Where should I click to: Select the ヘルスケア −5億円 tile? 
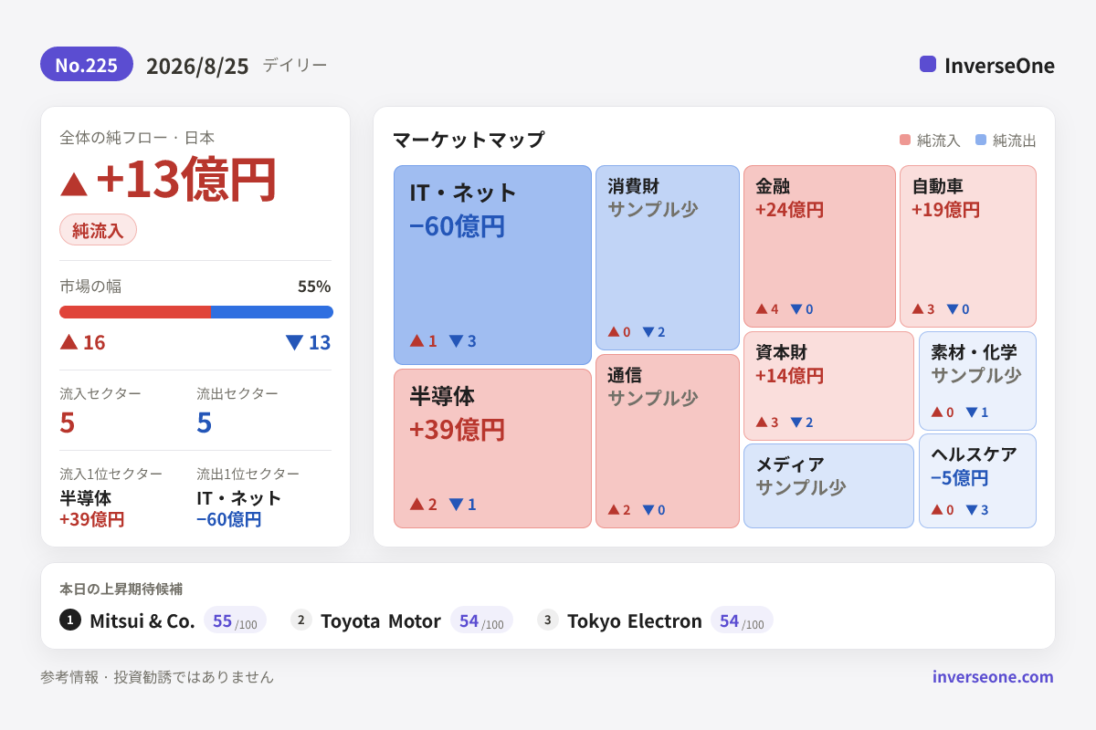pyautogui.click(x=977, y=481)
